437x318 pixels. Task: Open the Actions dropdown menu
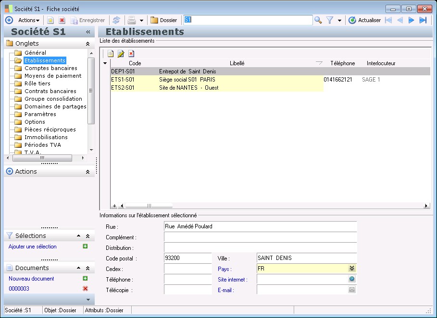tap(29, 20)
